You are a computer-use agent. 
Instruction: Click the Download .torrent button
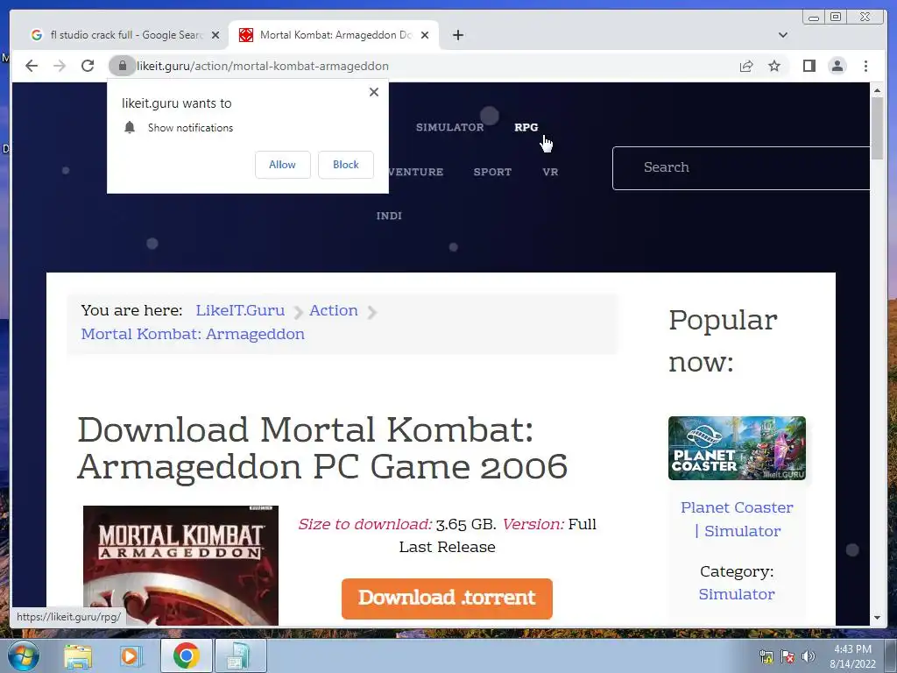[x=447, y=599]
